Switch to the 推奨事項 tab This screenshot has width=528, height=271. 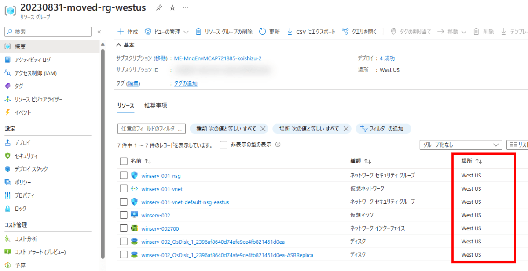pyautogui.click(x=156, y=105)
